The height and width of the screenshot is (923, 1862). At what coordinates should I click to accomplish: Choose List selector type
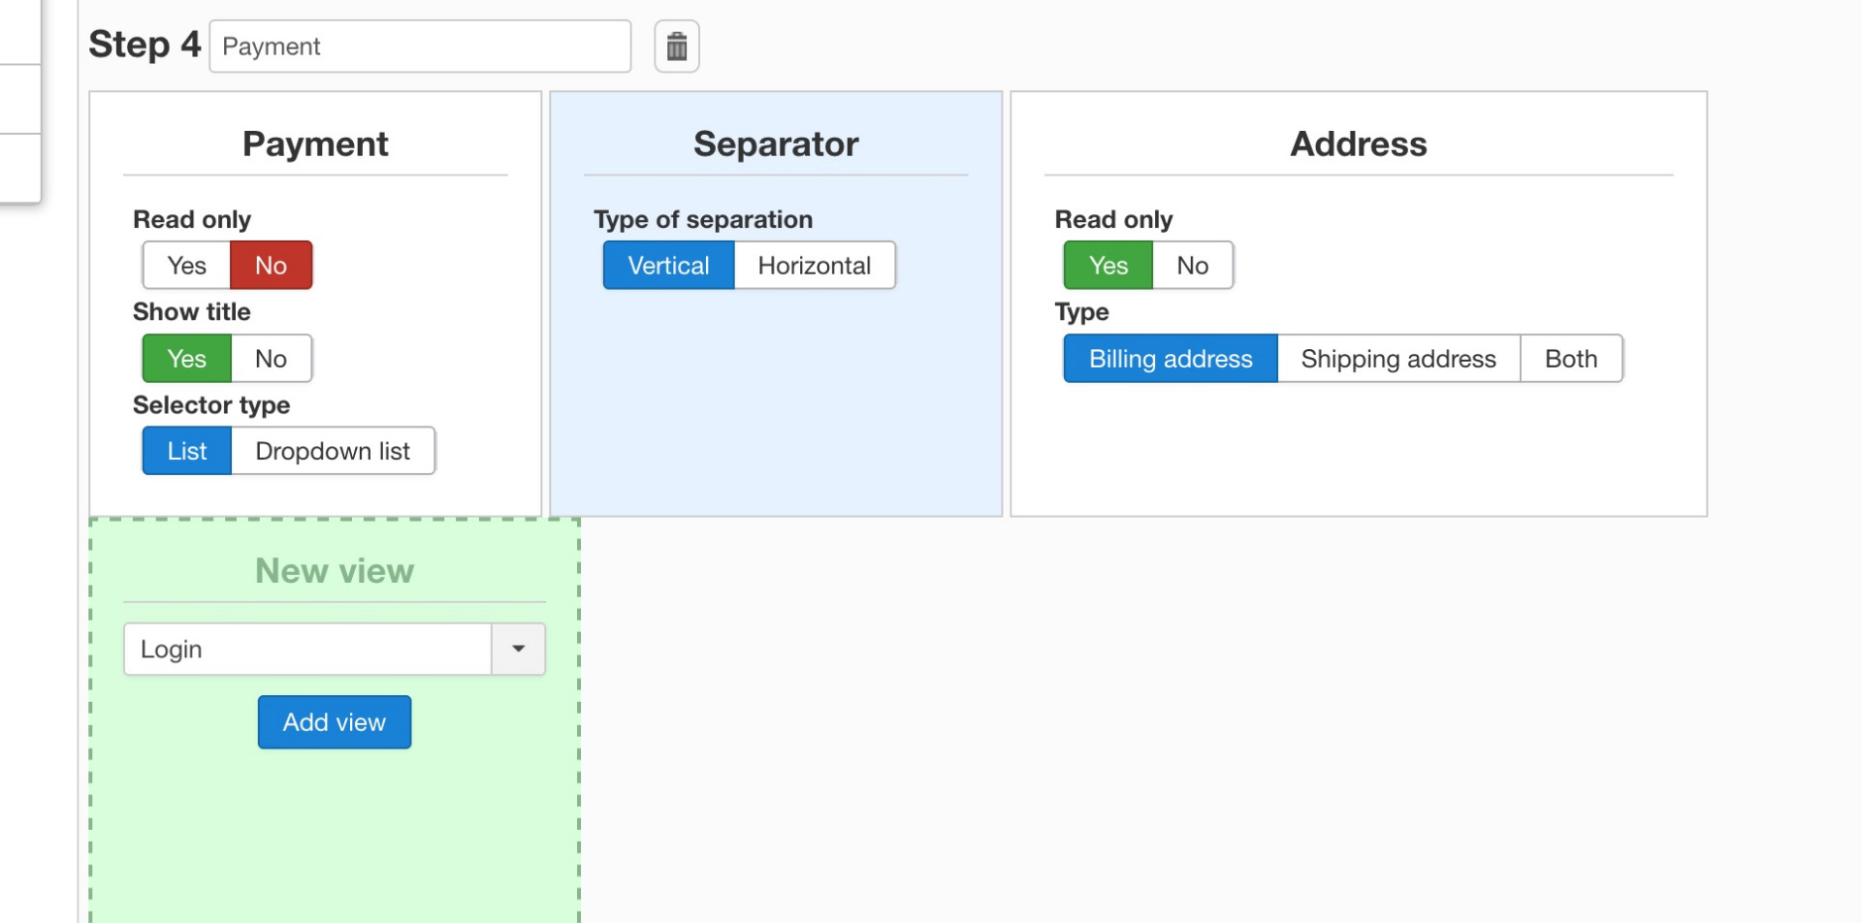point(186,451)
